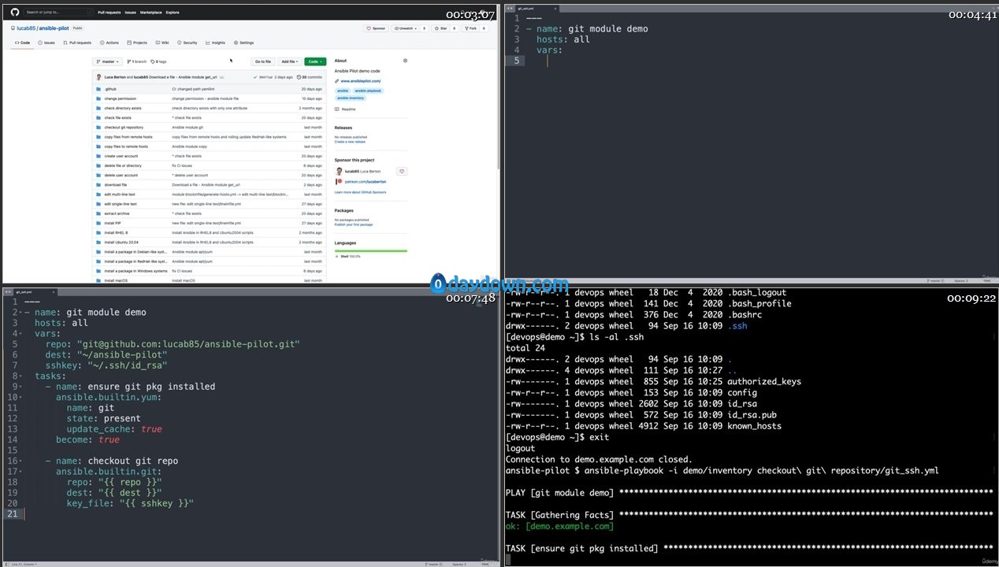Click the ansible-inventory topic tag
The image size is (999, 567).
point(351,98)
